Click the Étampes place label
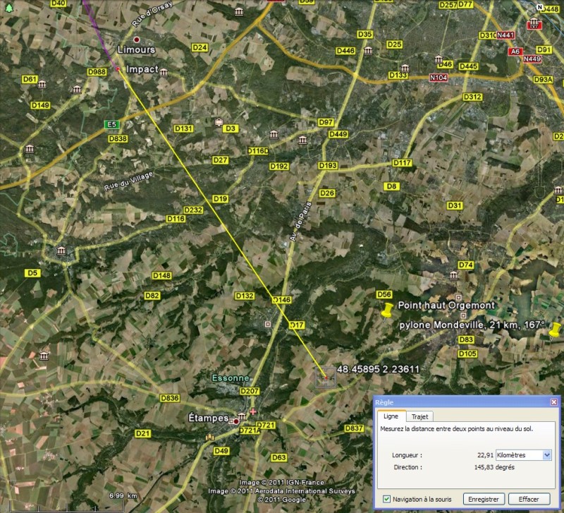Viewport: 564px width, 513px height. [x=209, y=418]
